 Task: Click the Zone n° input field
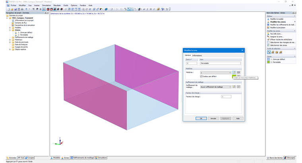tap(192, 63)
